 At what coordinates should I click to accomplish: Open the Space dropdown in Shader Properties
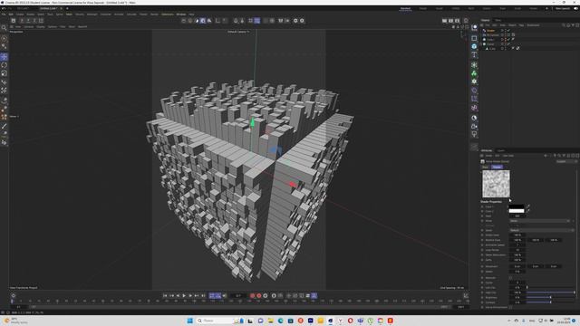(x=542, y=230)
